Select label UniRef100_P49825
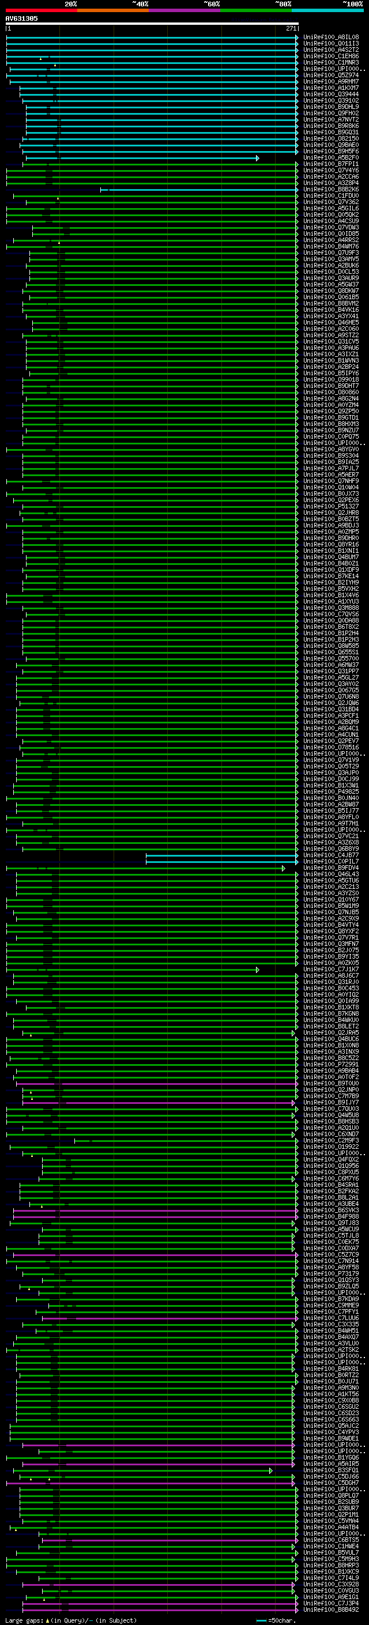 [330, 791]
